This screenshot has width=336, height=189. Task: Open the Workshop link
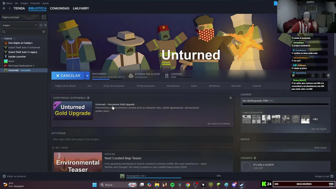214,86
